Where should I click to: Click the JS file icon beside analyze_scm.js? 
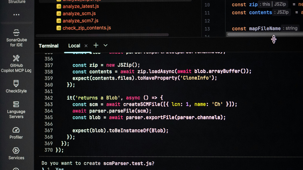click(x=59, y=13)
